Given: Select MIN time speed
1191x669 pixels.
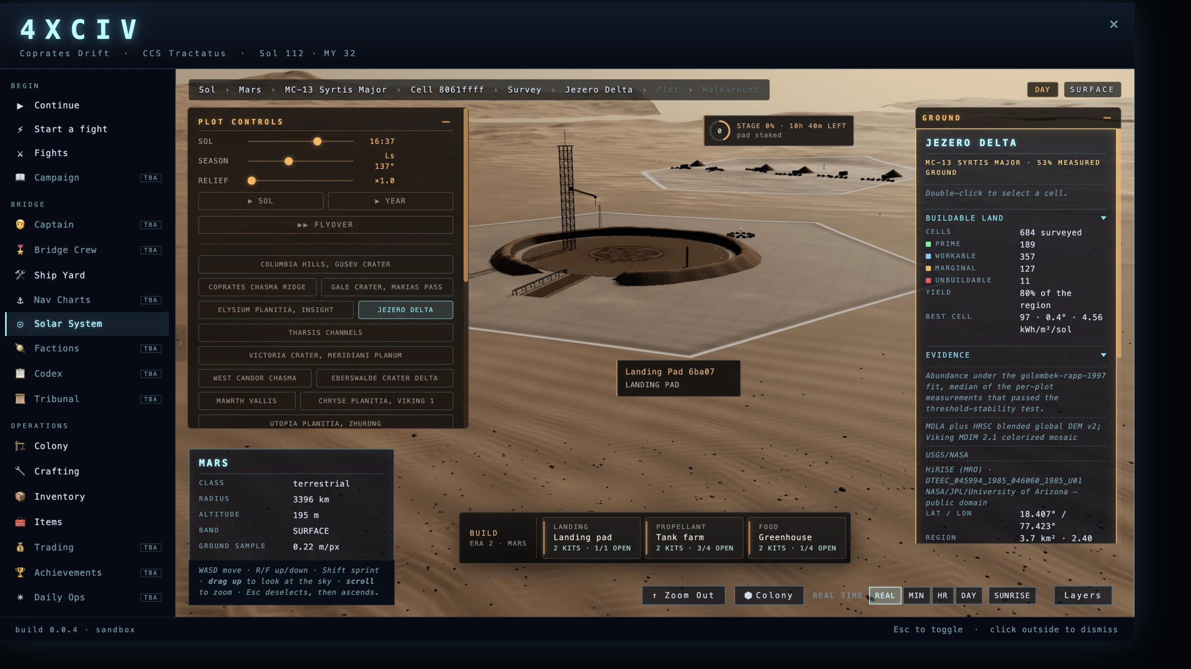Looking at the screenshot, I should click(916, 596).
